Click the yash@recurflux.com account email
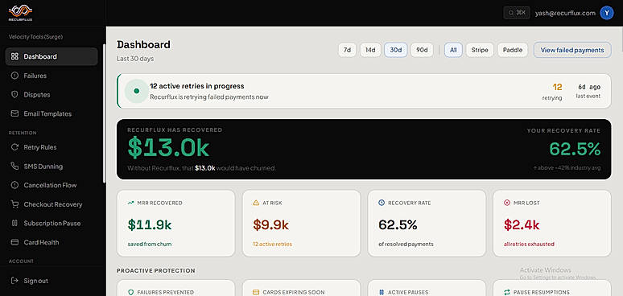This screenshot has height=296, width=623. (x=565, y=13)
